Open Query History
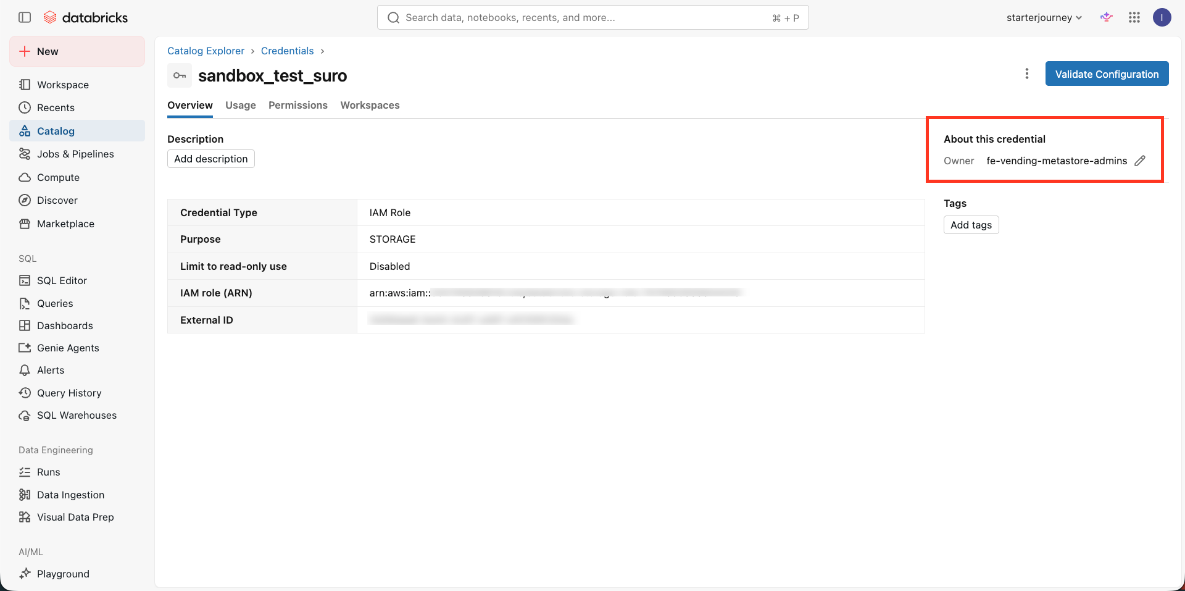The width and height of the screenshot is (1185, 591). pos(77,393)
